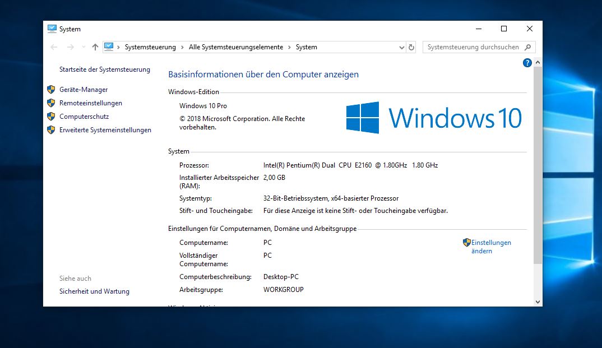Click the computer icon in the address bar

click(109, 47)
